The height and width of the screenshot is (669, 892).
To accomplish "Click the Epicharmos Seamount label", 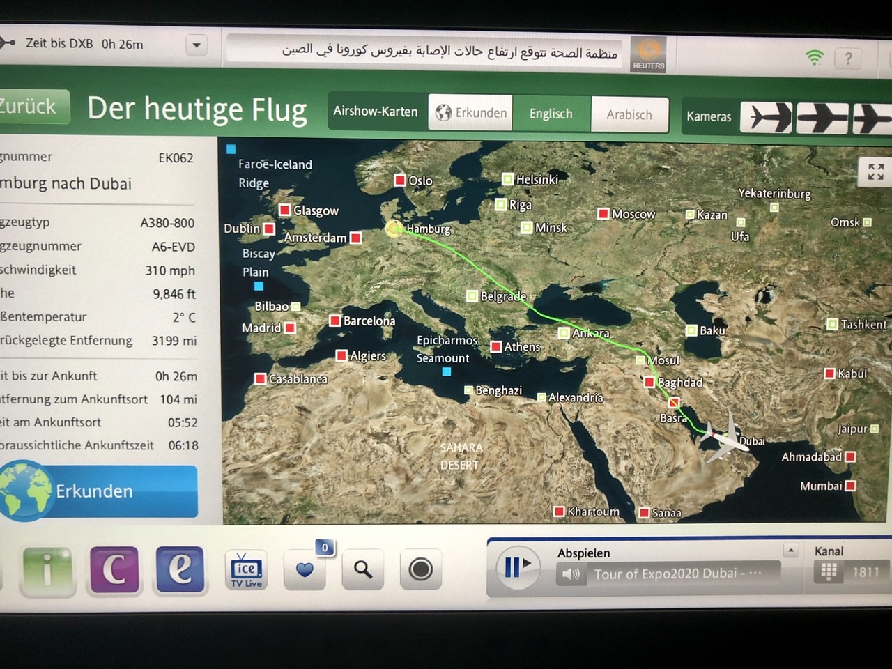I will tap(447, 349).
